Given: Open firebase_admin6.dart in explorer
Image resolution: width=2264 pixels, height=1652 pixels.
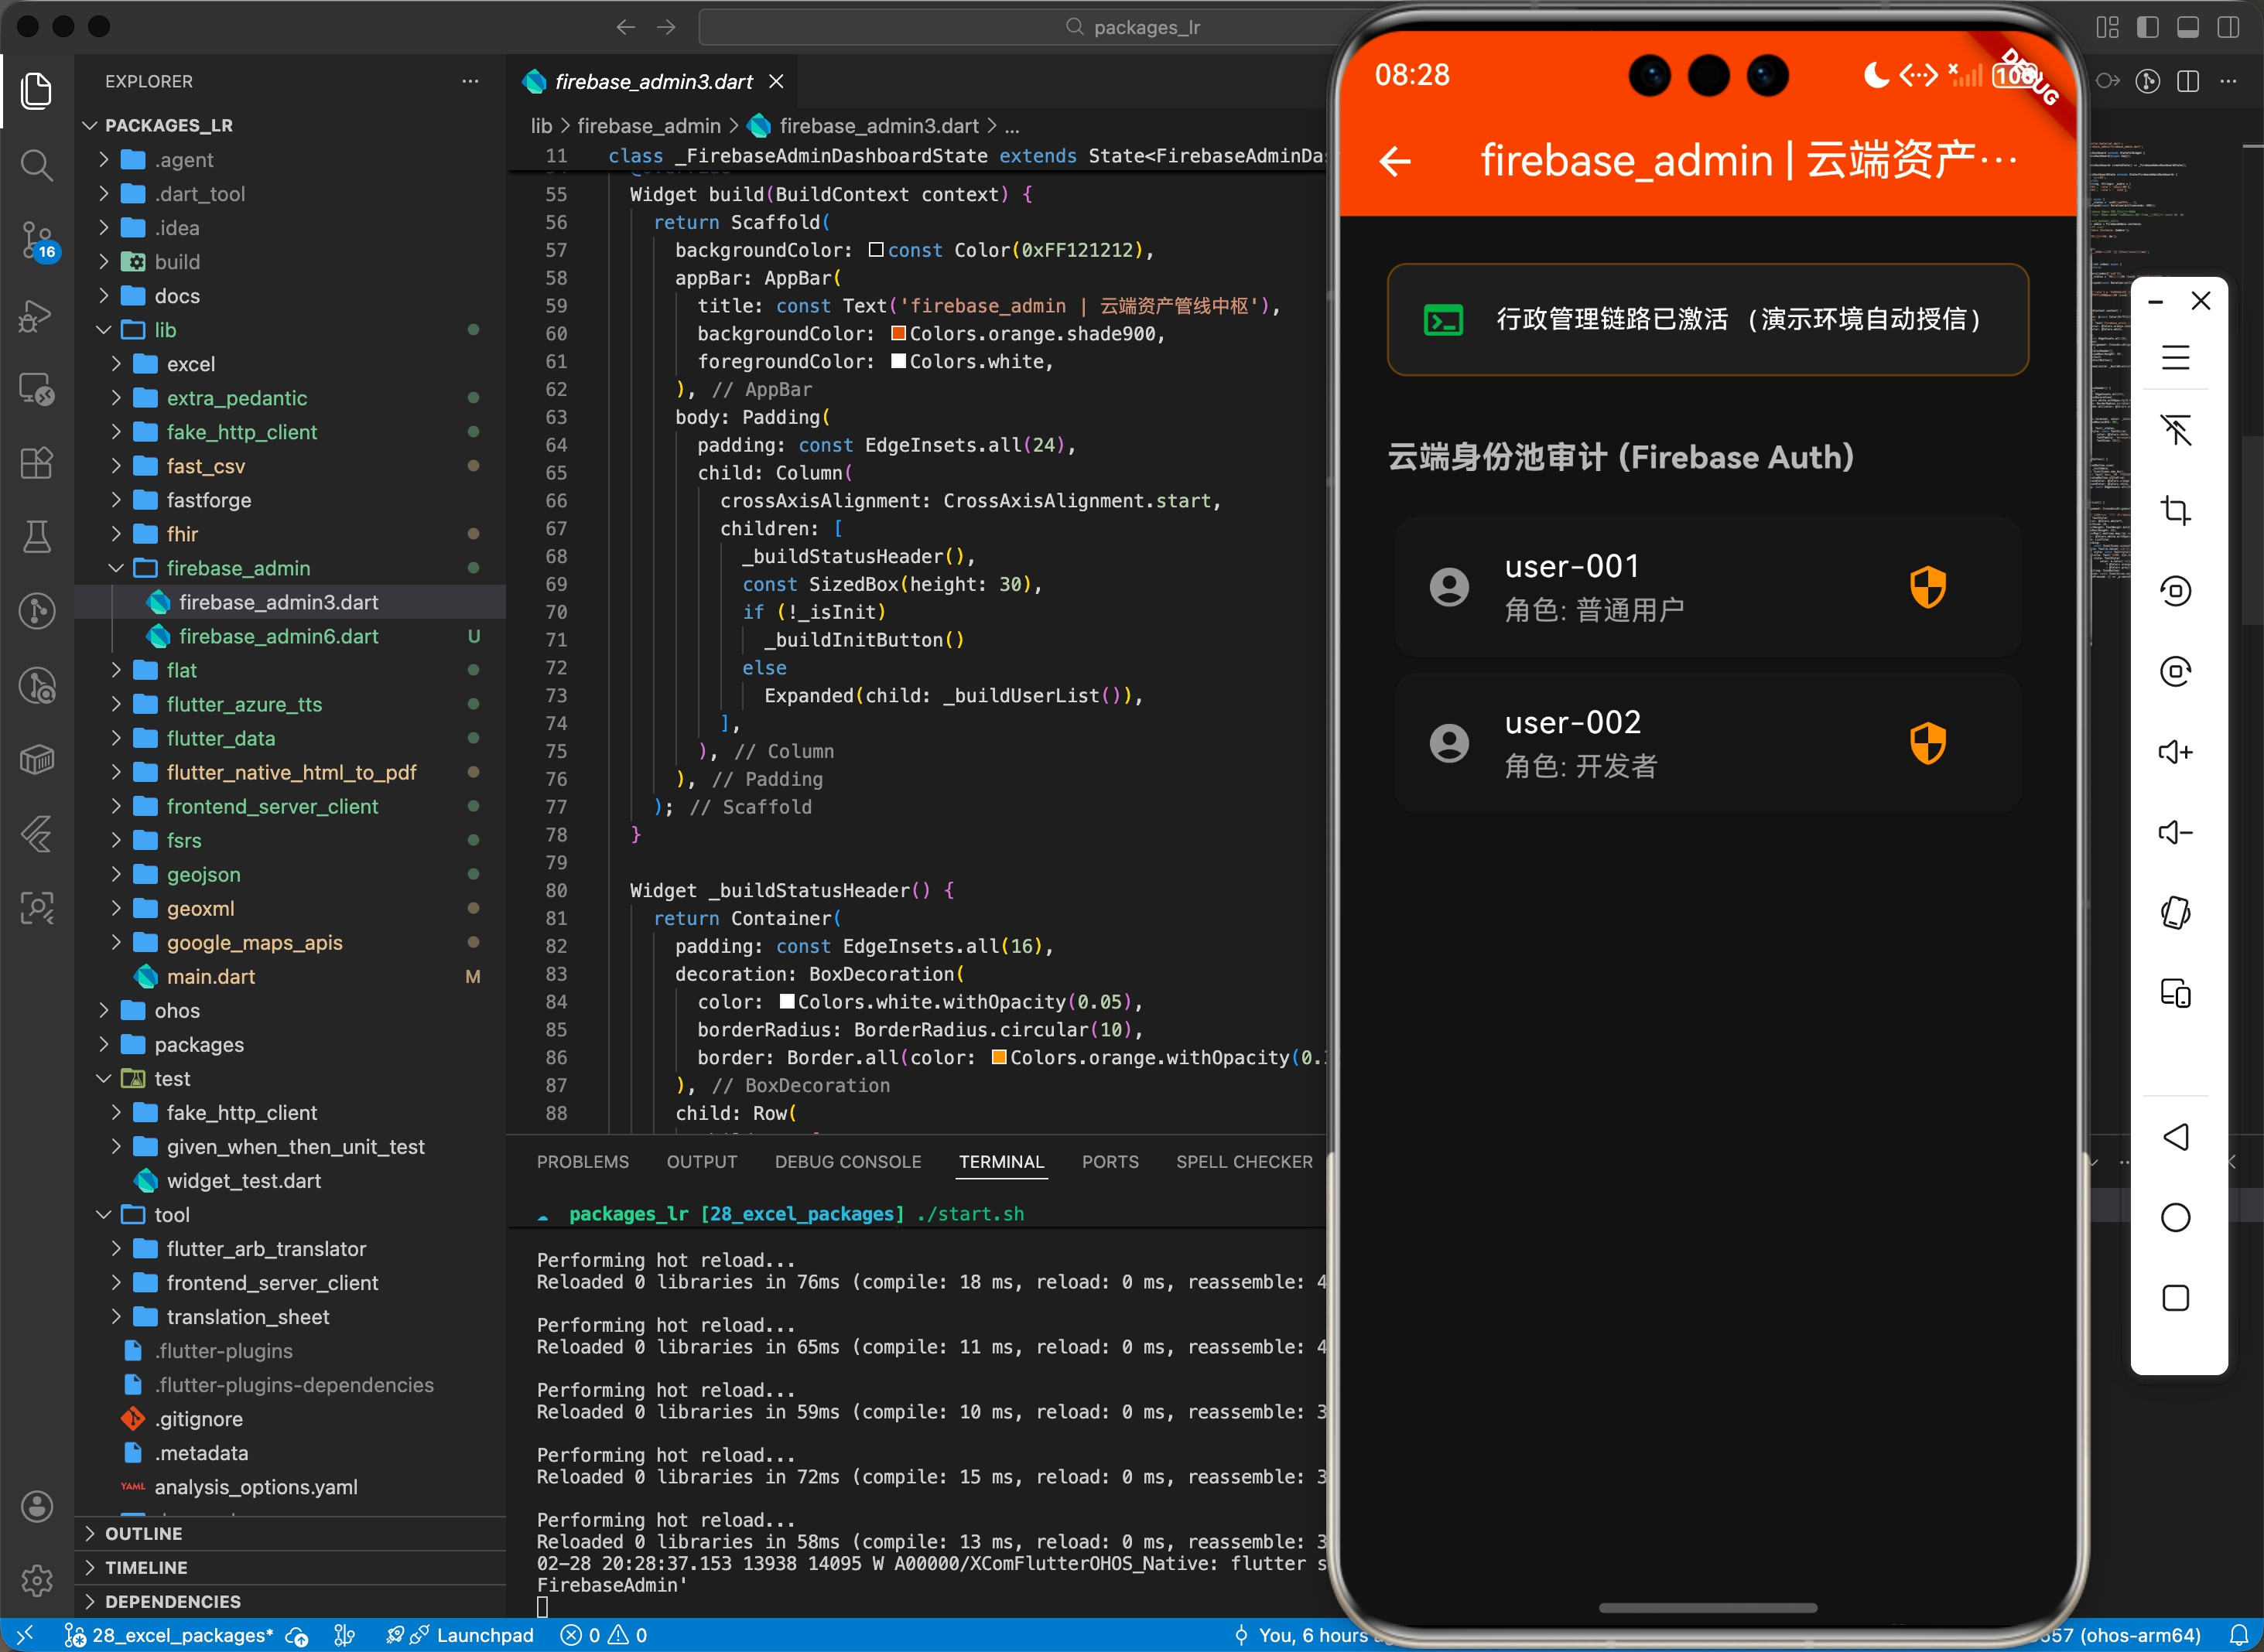Looking at the screenshot, I should point(290,636).
